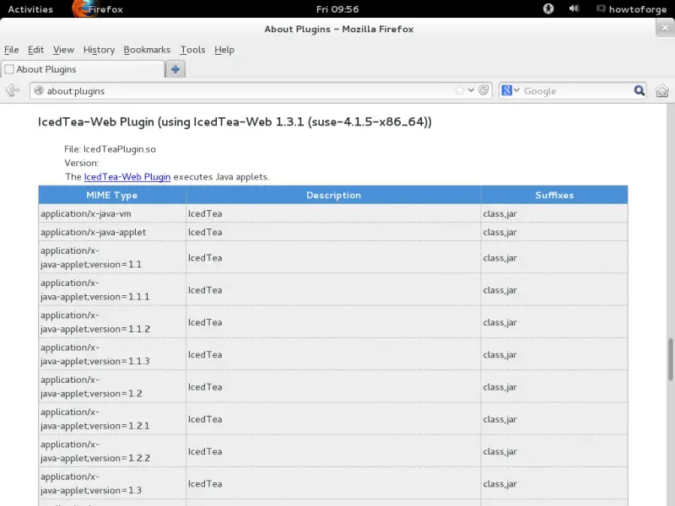Open the howtoforge user menu

coord(638,9)
